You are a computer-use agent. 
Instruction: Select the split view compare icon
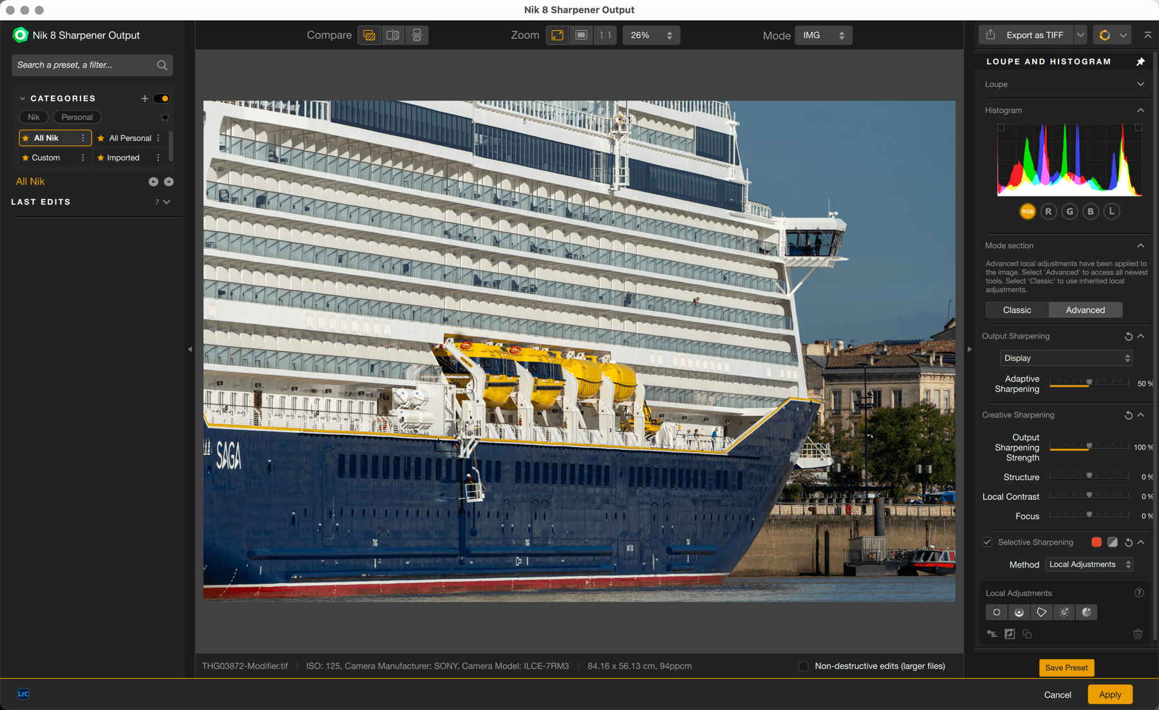pos(393,35)
